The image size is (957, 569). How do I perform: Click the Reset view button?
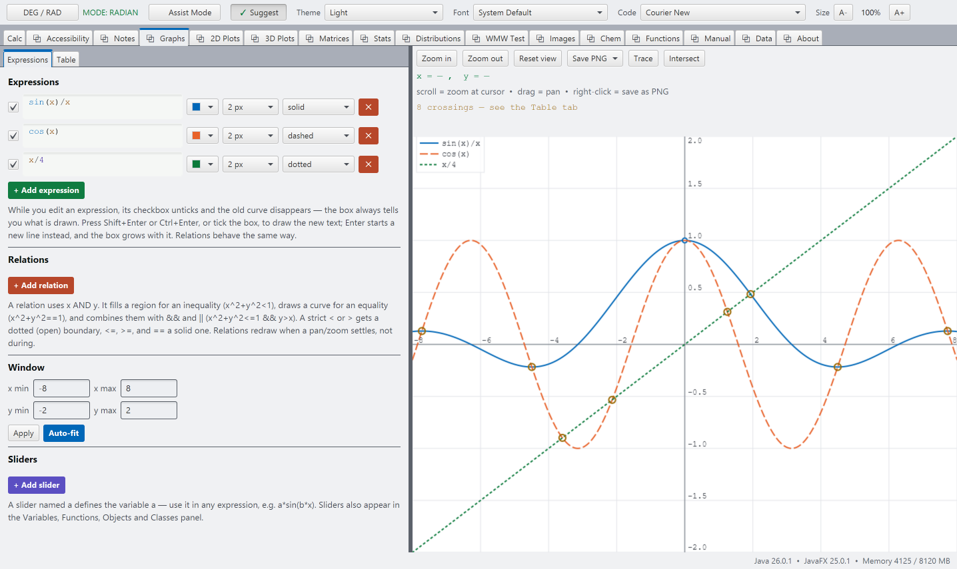(538, 59)
